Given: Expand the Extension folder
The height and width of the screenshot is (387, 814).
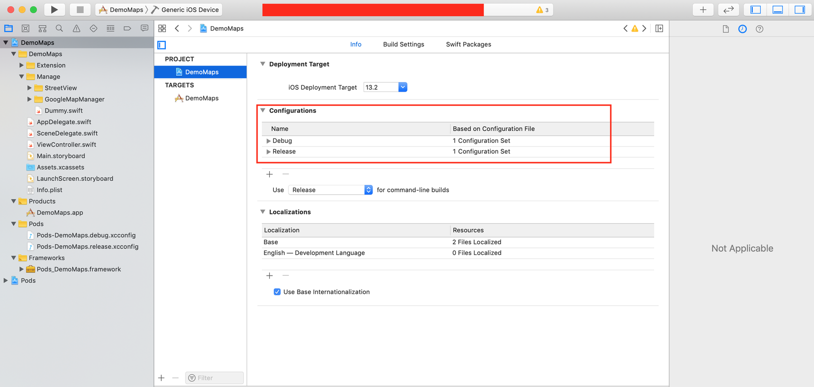Looking at the screenshot, I should tap(21, 65).
